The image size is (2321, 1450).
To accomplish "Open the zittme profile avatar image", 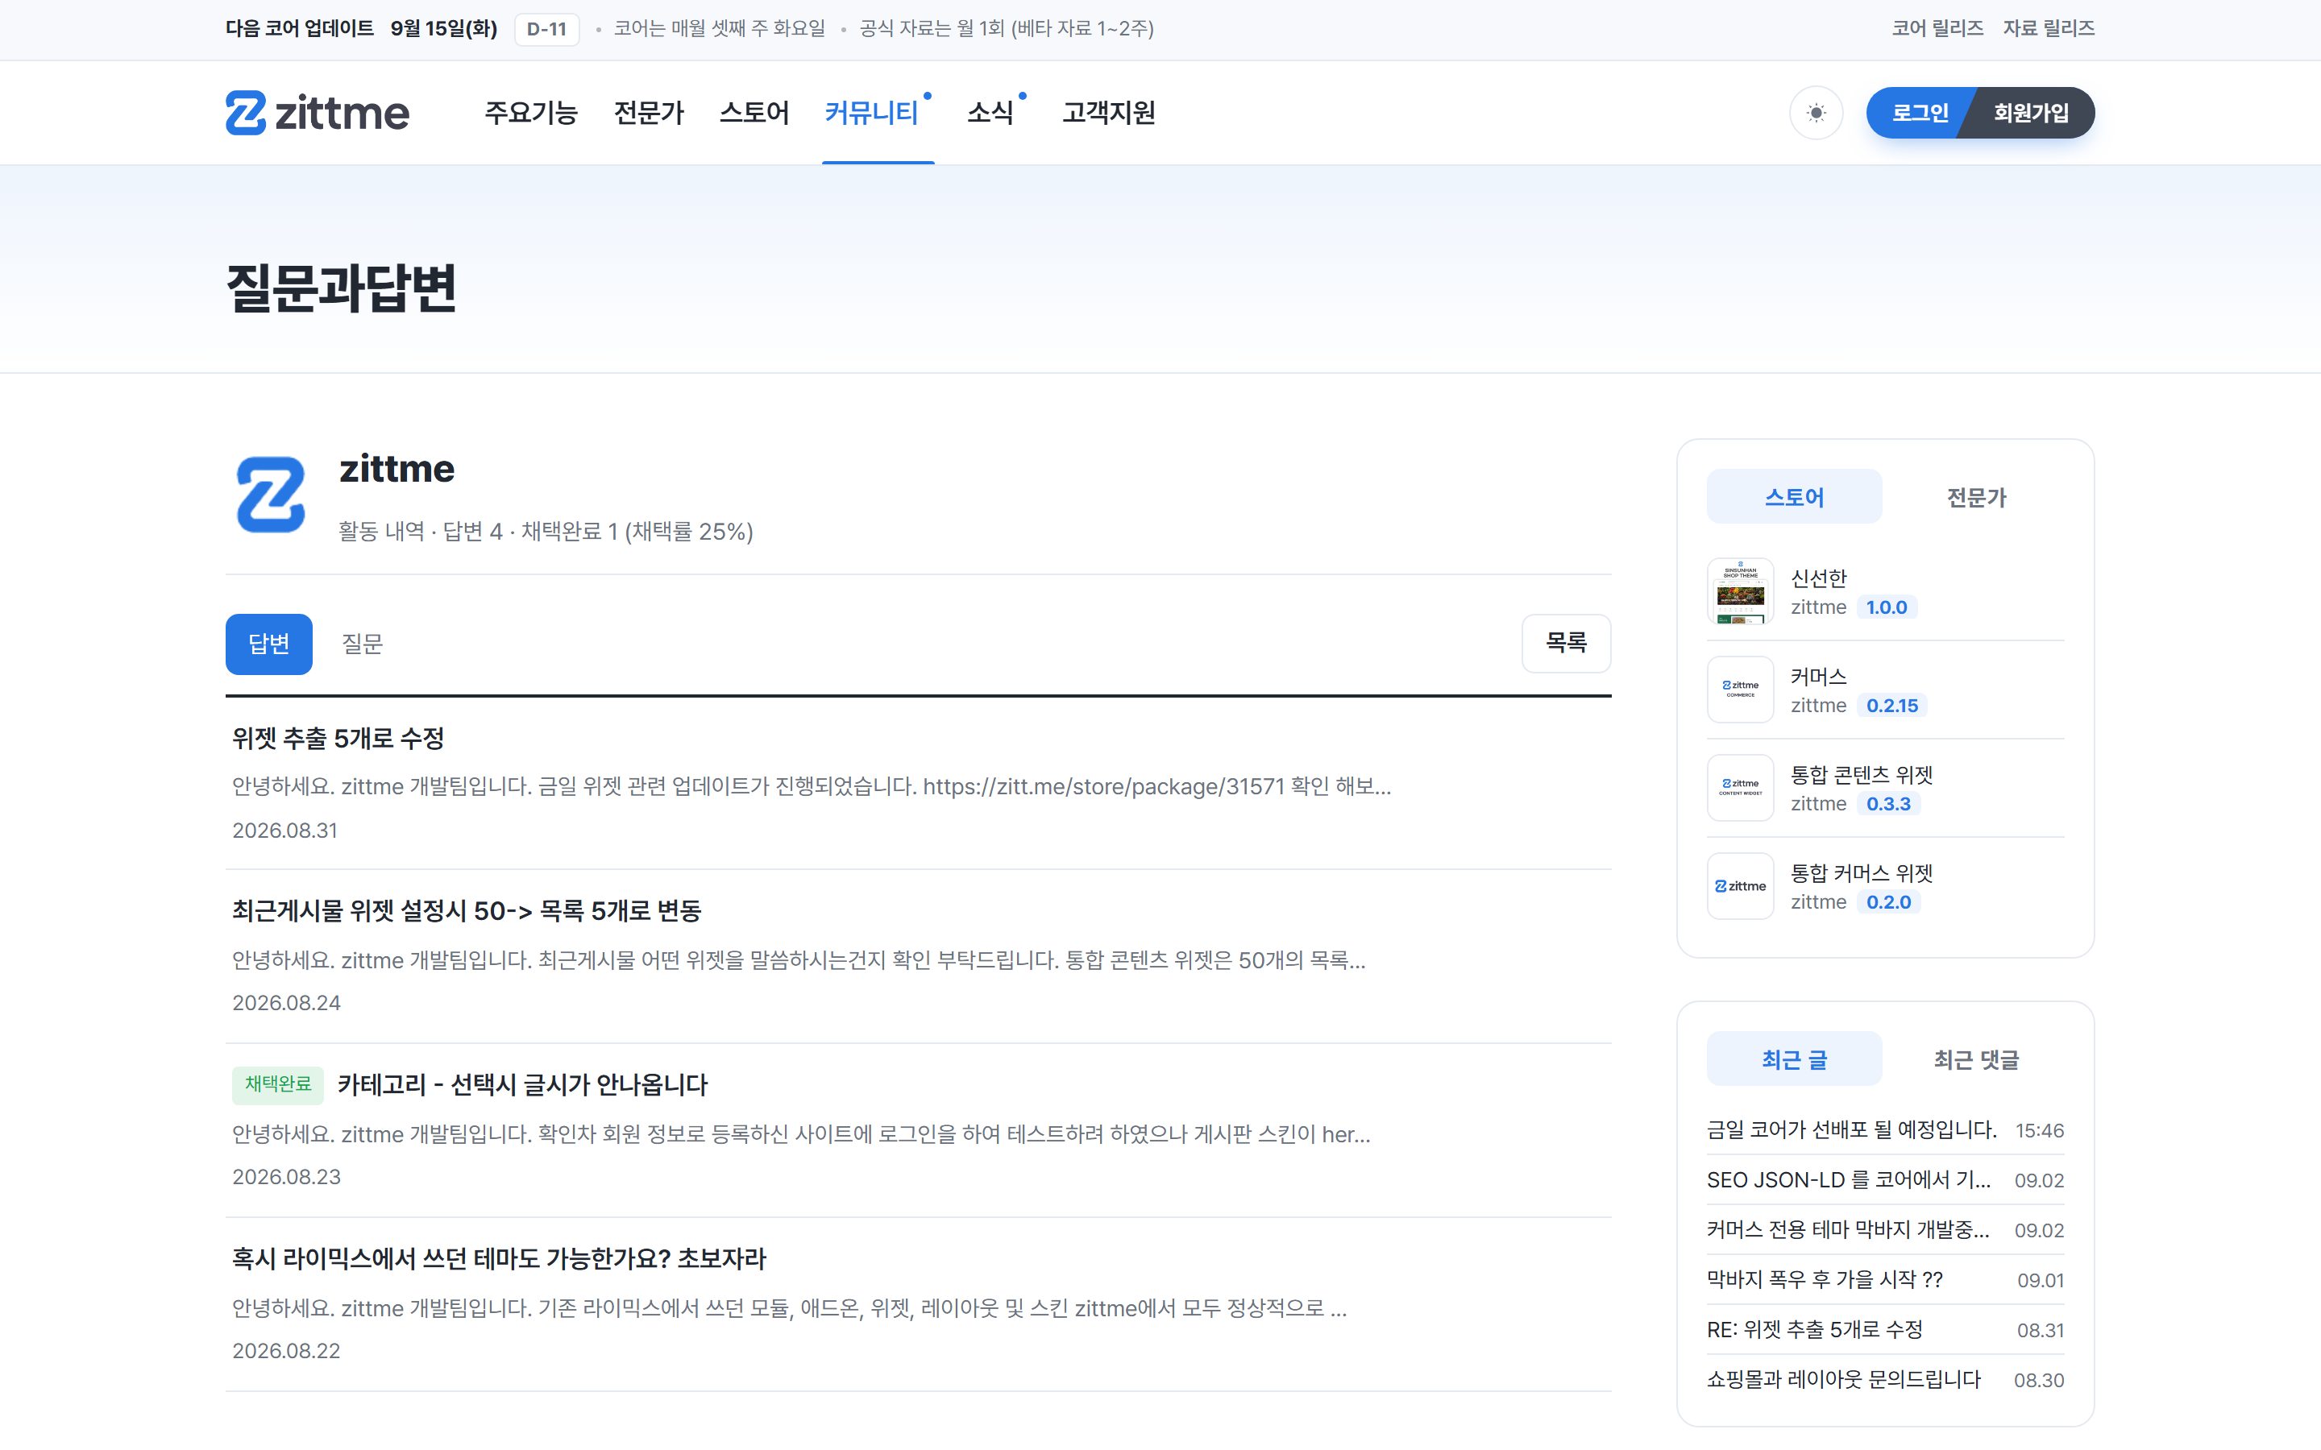I will point(271,494).
